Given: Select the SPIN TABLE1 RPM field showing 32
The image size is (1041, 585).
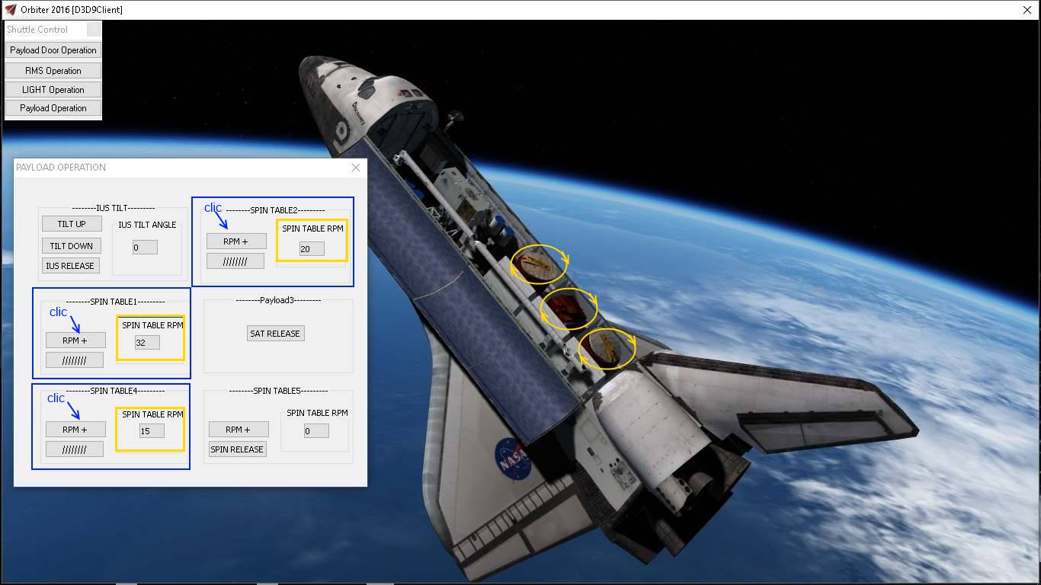Looking at the screenshot, I should 147,343.
